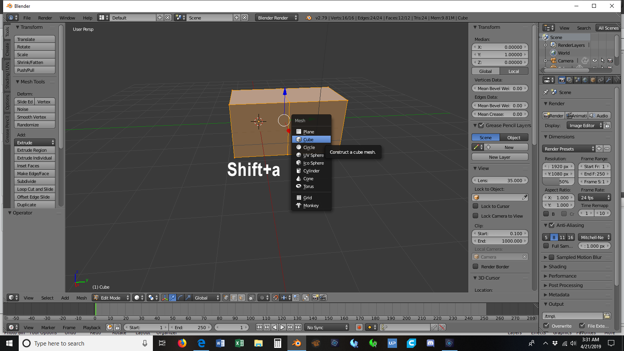This screenshot has height=351, width=624.
Task: Enable the Full Sample checkbox
Action: [546, 246]
